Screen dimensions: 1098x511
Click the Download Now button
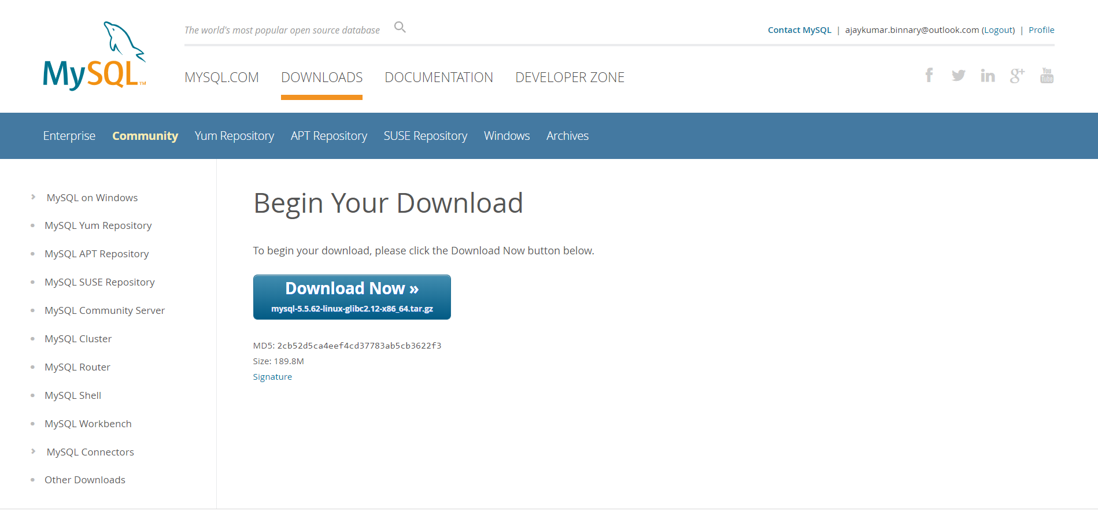(x=352, y=297)
